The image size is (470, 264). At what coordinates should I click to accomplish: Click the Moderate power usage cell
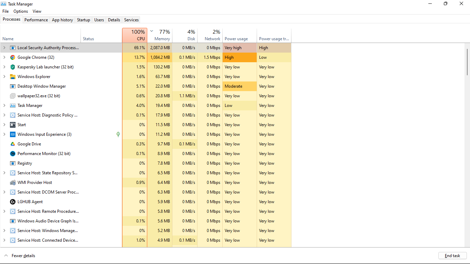coord(239,86)
